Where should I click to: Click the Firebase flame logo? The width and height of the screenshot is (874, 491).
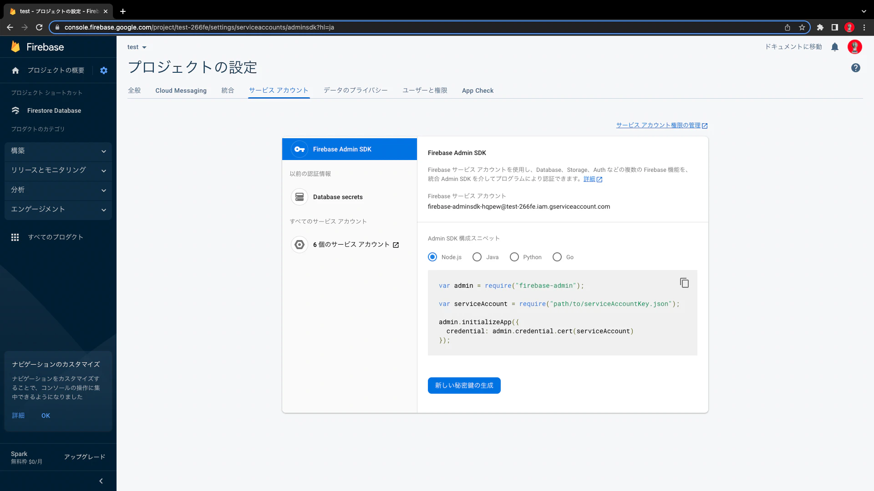tap(15, 47)
